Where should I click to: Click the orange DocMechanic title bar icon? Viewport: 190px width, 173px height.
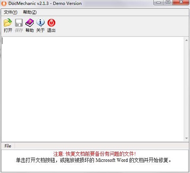coord(4,3)
